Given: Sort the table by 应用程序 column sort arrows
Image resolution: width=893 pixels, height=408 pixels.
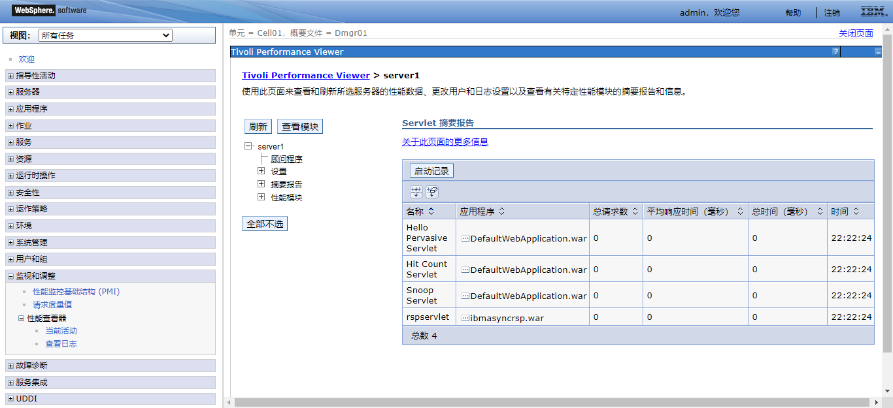Looking at the screenshot, I should pos(501,212).
